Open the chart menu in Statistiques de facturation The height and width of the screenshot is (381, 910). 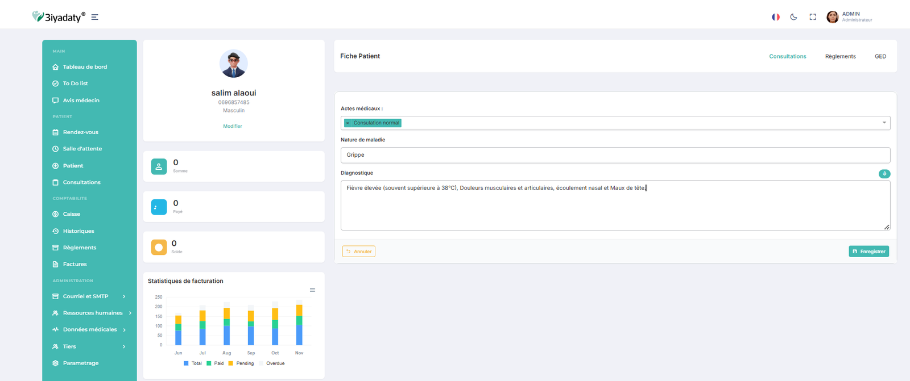tap(312, 290)
